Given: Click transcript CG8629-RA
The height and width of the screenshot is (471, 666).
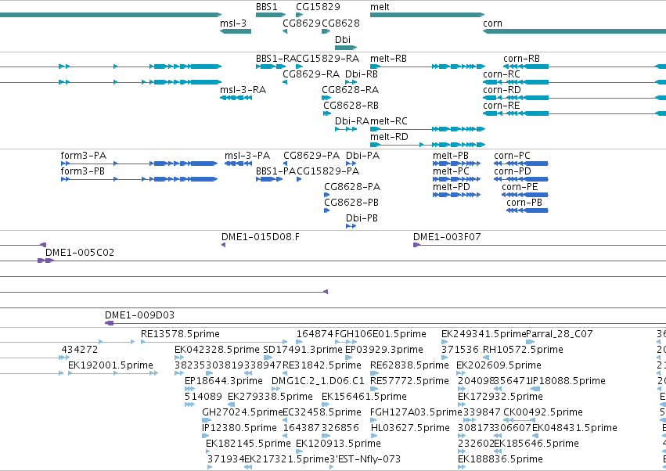Looking at the screenshot, I should [311, 74].
